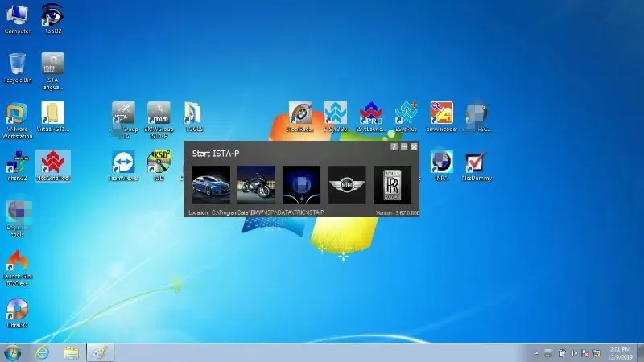This screenshot has height=362, width=644.
Task: Click the Action Center flag with red X
Action: click(x=585, y=353)
